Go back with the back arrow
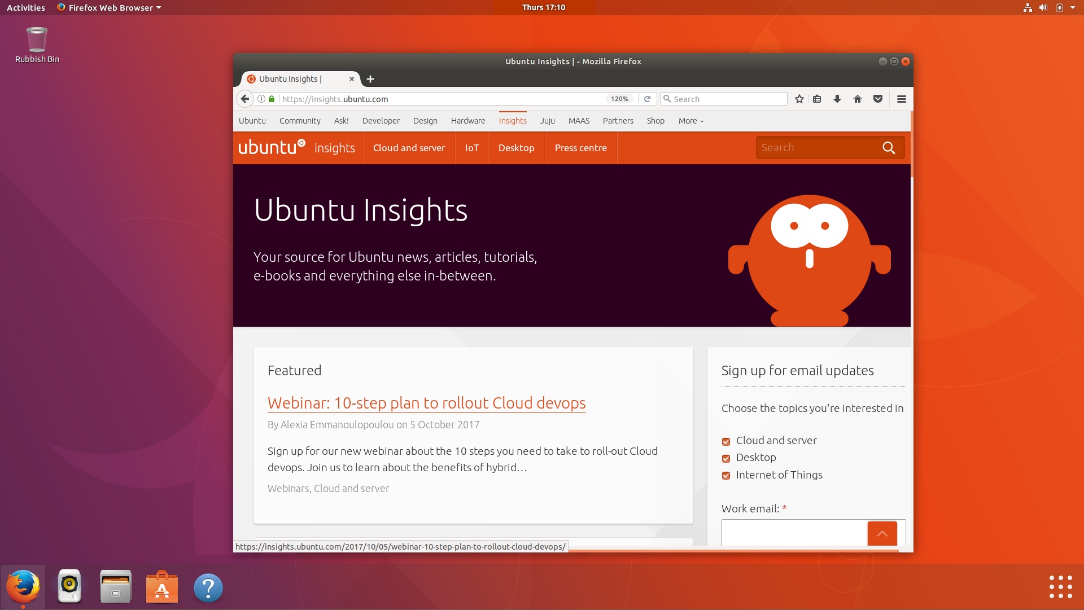 [x=245, y=99]
